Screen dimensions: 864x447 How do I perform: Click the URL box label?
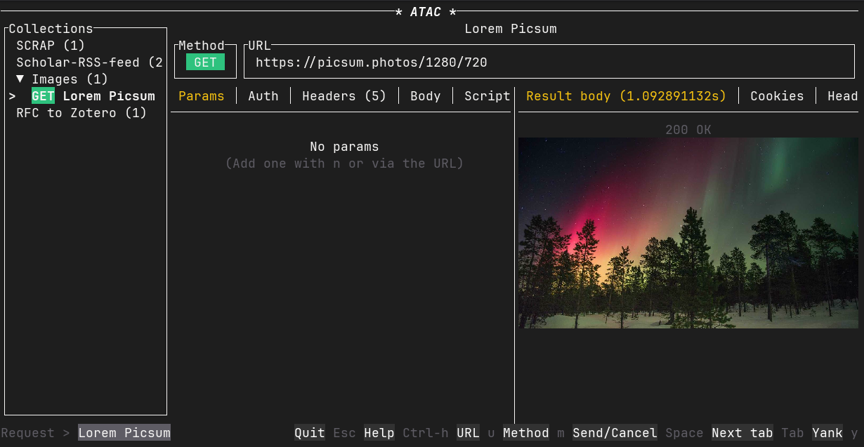(x=259, y=46)
